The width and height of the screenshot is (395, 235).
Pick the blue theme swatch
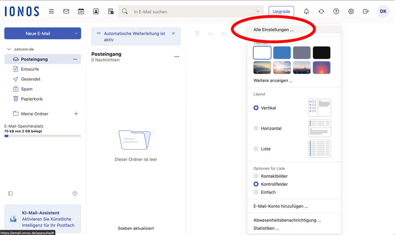coord(282,52)
